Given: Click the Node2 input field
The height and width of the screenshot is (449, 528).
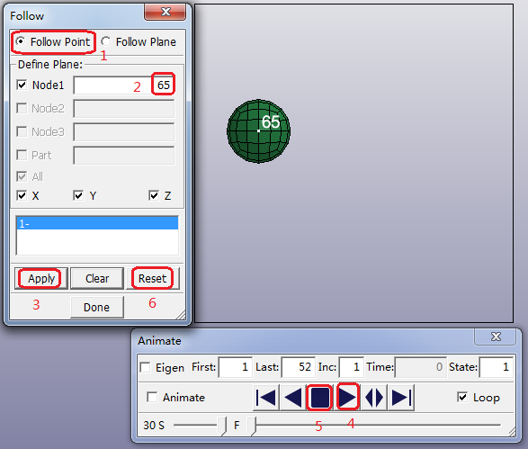Looking at the screenshot, I should click(124, 109).
